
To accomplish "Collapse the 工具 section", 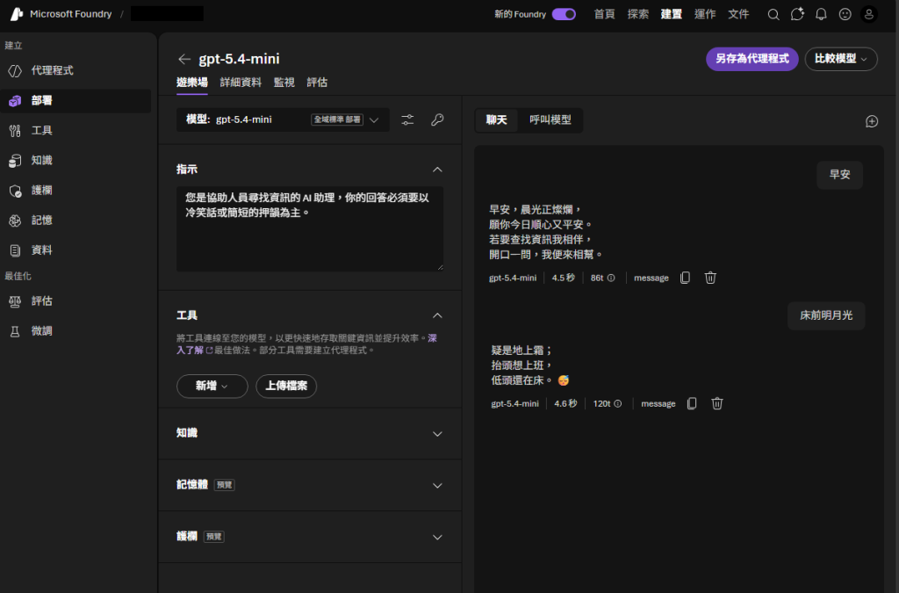I will [437, 316].
